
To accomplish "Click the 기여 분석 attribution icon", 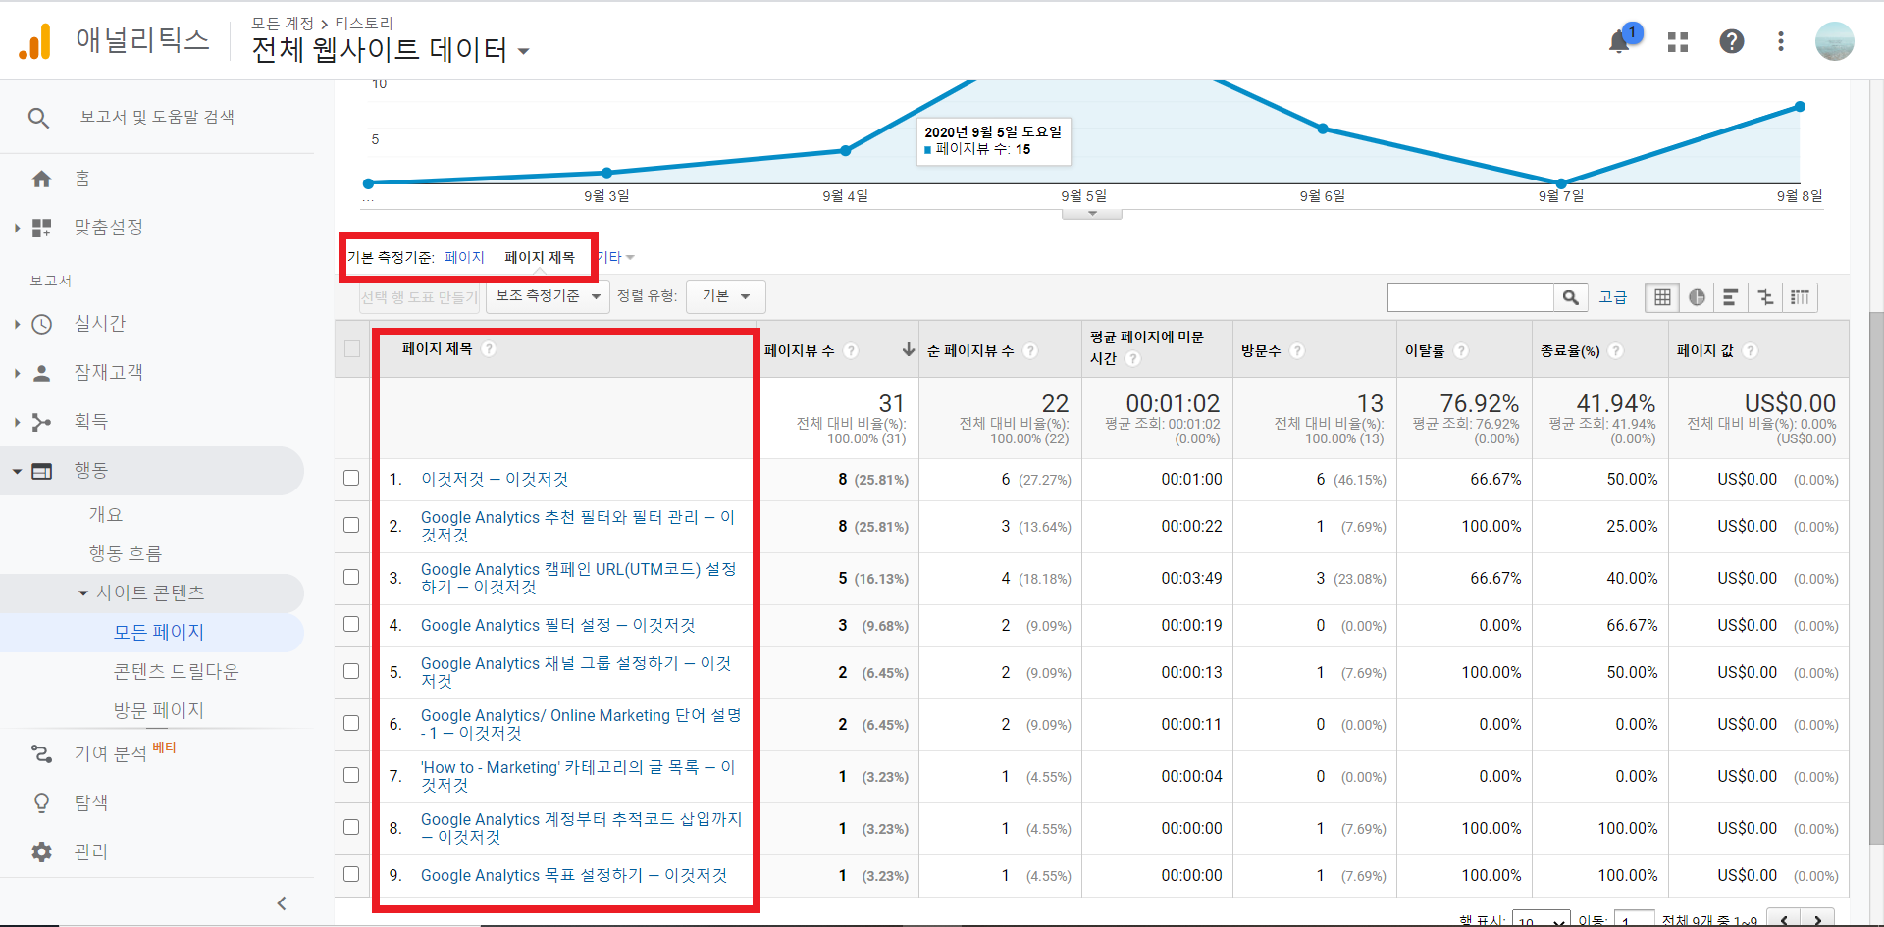I will coord(41,753).
